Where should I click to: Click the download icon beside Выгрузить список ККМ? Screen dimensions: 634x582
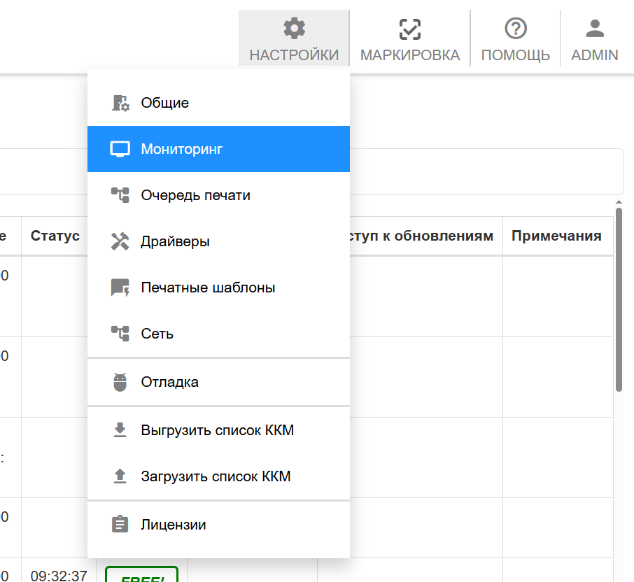pos(120,430)
